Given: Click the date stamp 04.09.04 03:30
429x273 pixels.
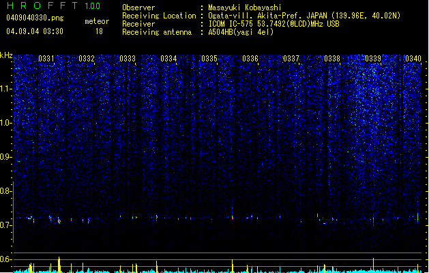Looking at the screenshot, I should (x=35, y=31).
